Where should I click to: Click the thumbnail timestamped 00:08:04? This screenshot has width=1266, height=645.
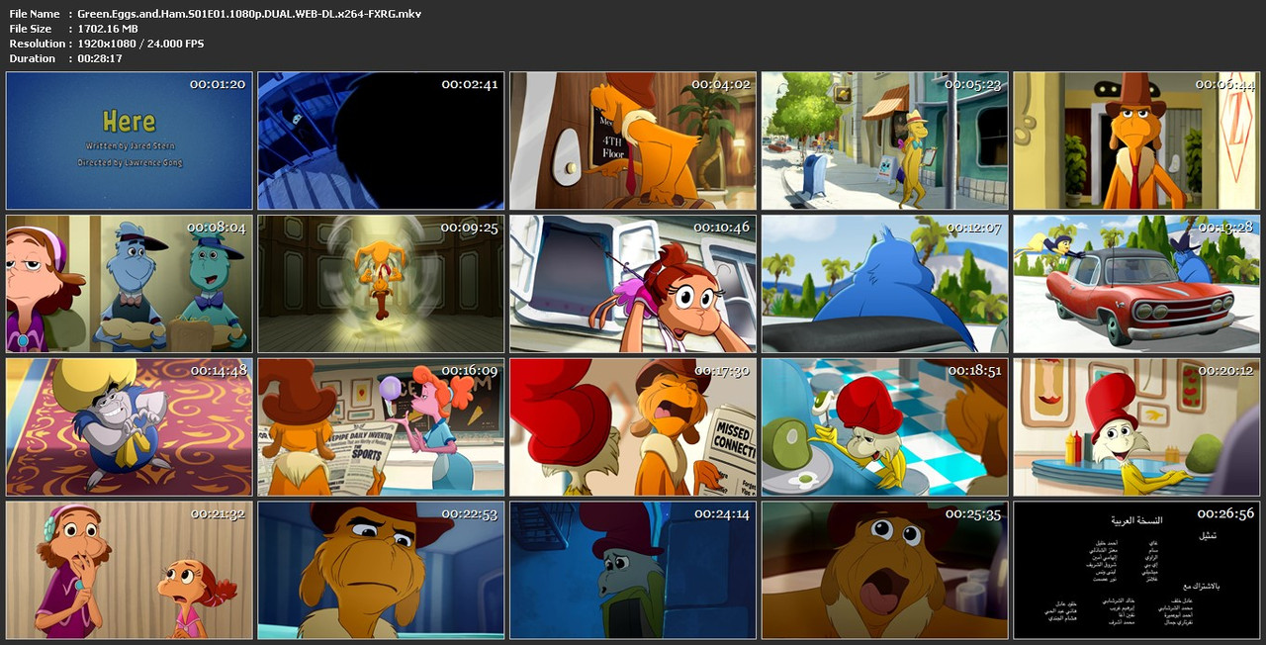(130, 284)
